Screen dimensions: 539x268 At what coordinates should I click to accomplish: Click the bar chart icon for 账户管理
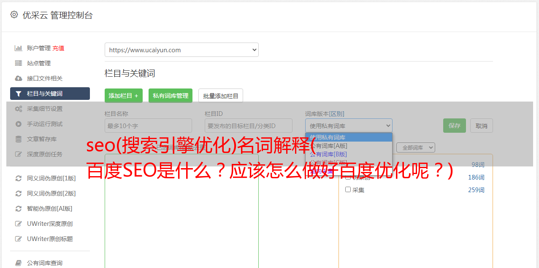point(18,48)
